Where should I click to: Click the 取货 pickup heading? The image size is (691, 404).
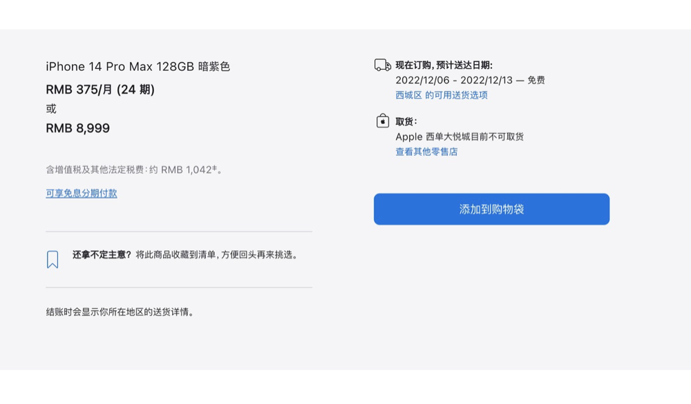coord(406,122)
